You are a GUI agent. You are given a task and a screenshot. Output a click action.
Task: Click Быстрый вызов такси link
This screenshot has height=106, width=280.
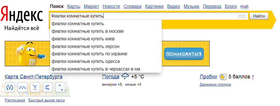tap(47, 100)
